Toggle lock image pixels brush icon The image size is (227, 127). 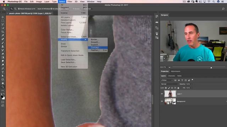[169, 88]
